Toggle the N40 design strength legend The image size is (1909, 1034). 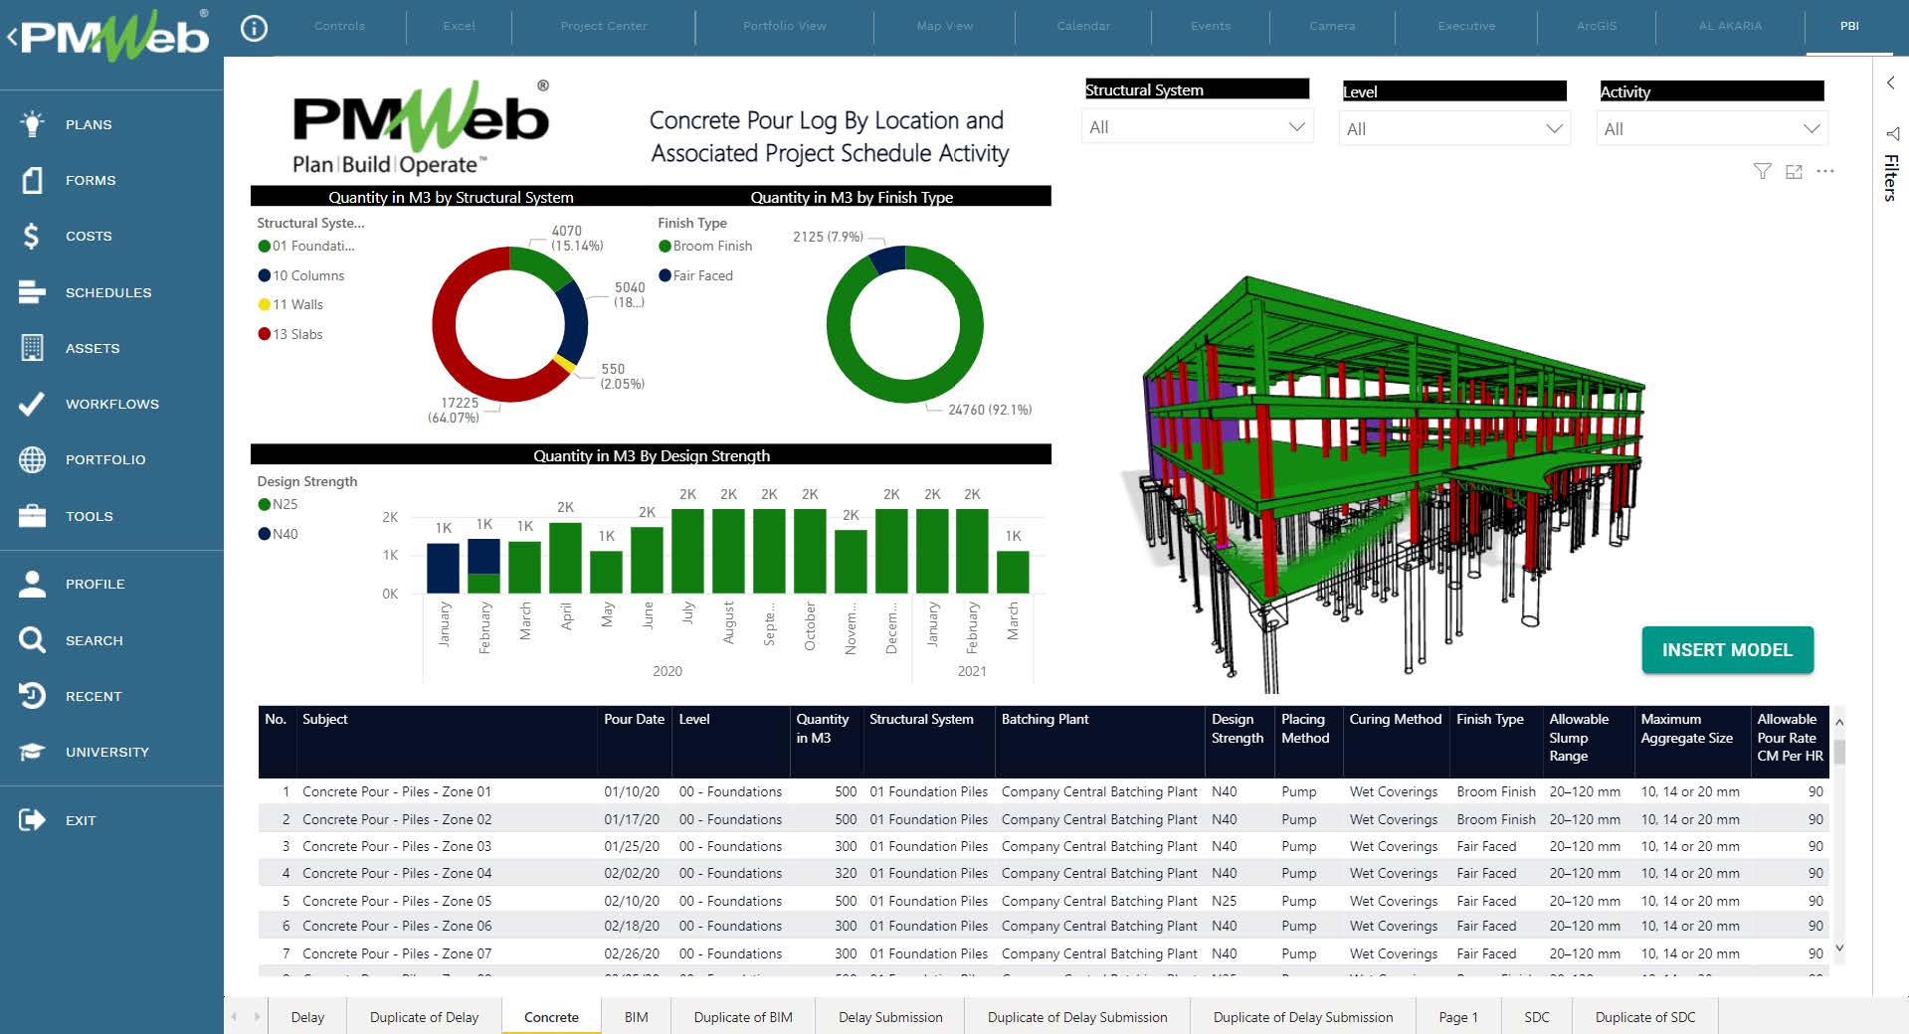[x=284, y=534]
